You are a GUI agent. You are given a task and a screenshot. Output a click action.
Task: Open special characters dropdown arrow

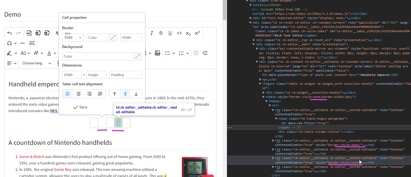pyautogui.click(x=15, y=43)
